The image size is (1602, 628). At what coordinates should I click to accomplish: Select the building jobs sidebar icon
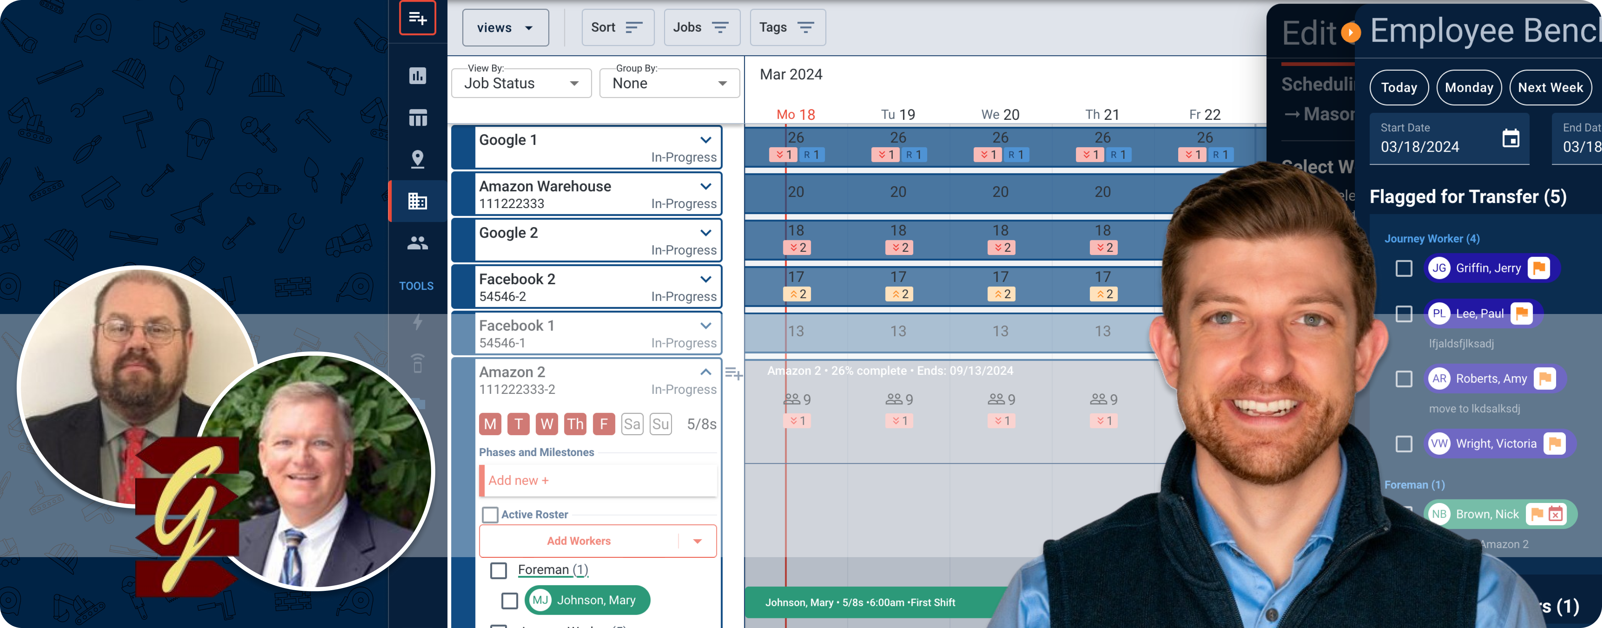[417, 201]
